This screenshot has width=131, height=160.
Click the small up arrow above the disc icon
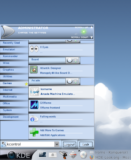[x=79, y=151]
